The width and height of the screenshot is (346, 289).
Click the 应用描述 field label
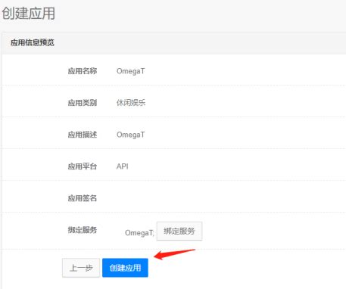pyautogui.click(x=83, y=135)
